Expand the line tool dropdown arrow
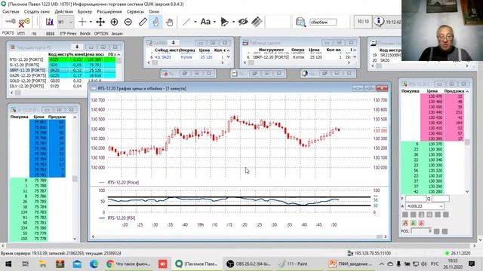483x271 pixels. (195, 22)
